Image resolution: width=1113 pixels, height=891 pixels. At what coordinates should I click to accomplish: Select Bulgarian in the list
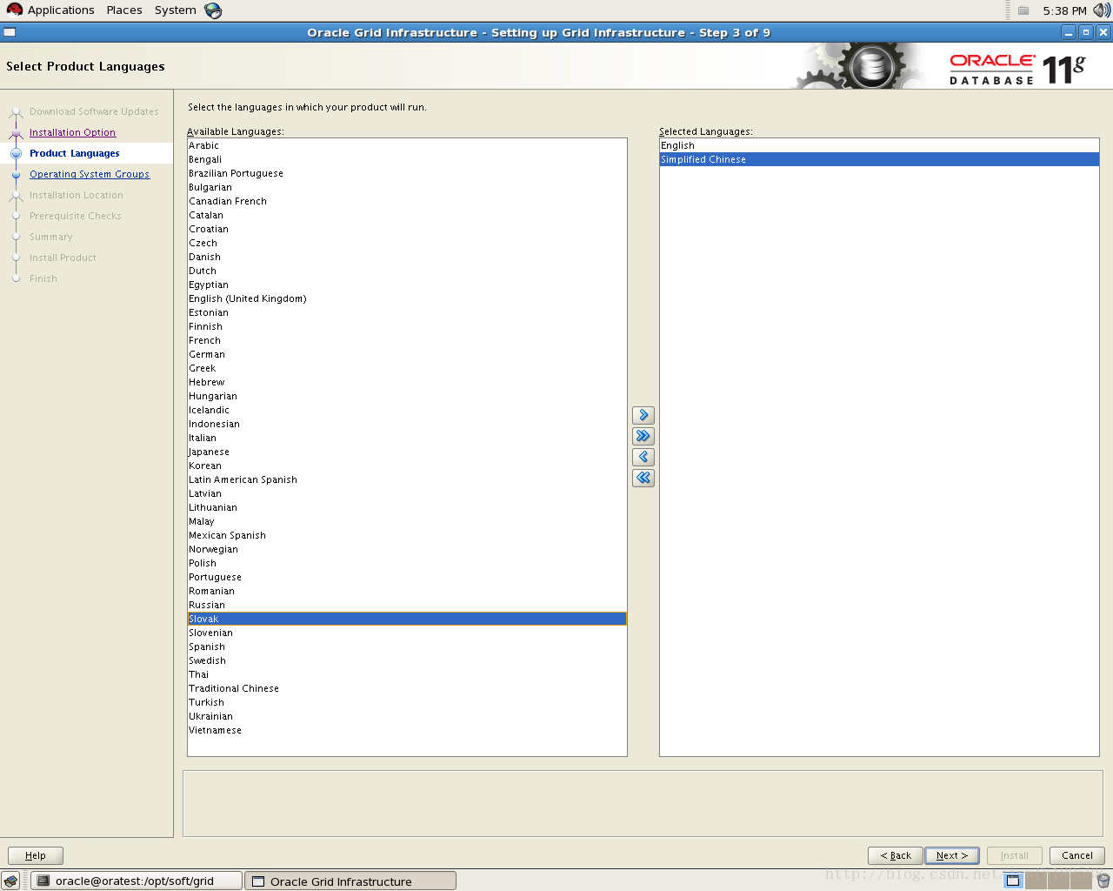407,187
